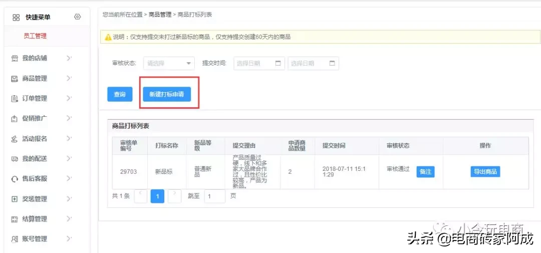Focus the start date 选择日期 field

click(x=259, y=64)
